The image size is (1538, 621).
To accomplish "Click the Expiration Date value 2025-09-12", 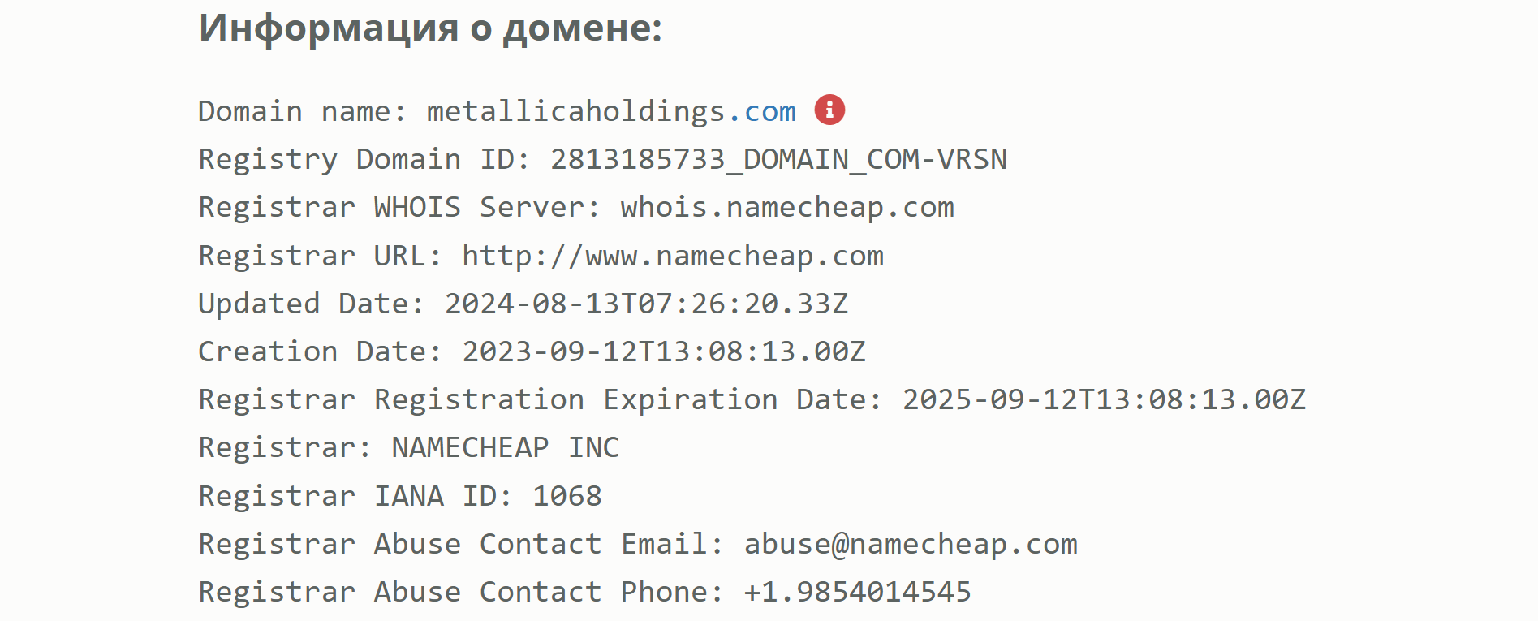I will click(x=1104, y=399).
